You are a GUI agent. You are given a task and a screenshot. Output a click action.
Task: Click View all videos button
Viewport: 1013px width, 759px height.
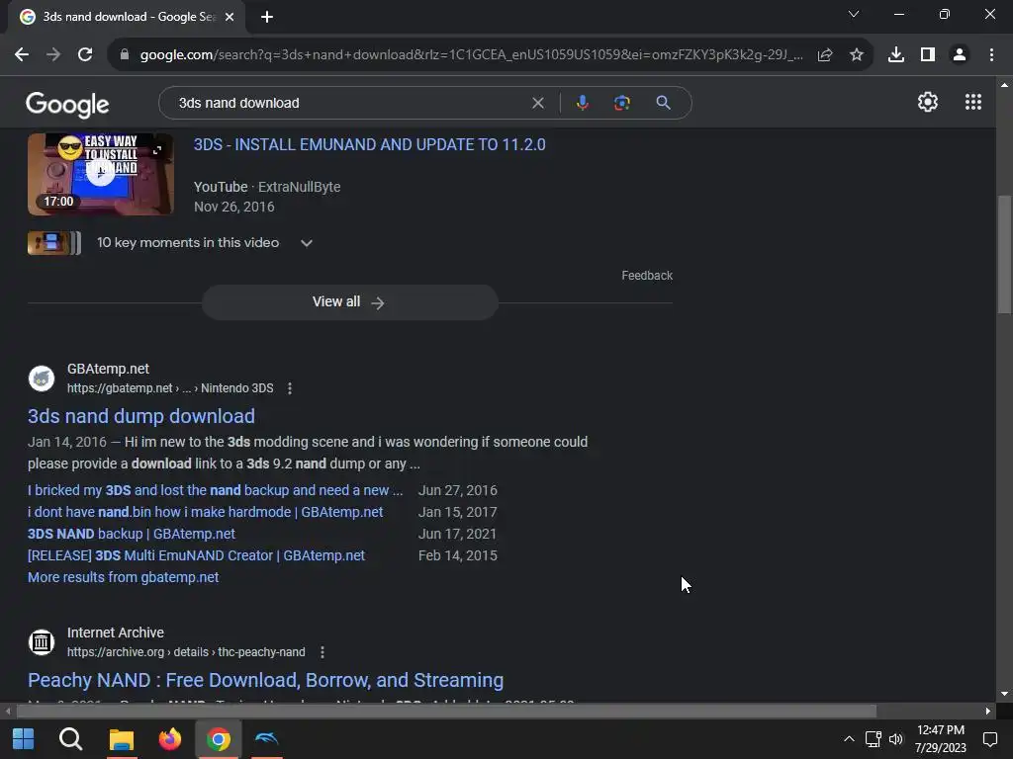349,302
